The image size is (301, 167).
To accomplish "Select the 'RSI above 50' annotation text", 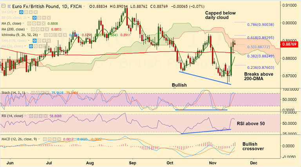I will (x=251, y=124).
